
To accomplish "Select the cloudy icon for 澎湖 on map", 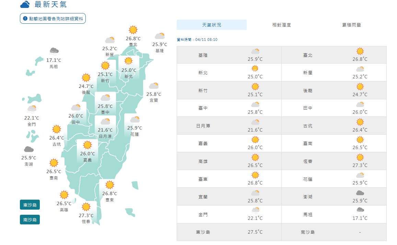I will pos(28,149).
